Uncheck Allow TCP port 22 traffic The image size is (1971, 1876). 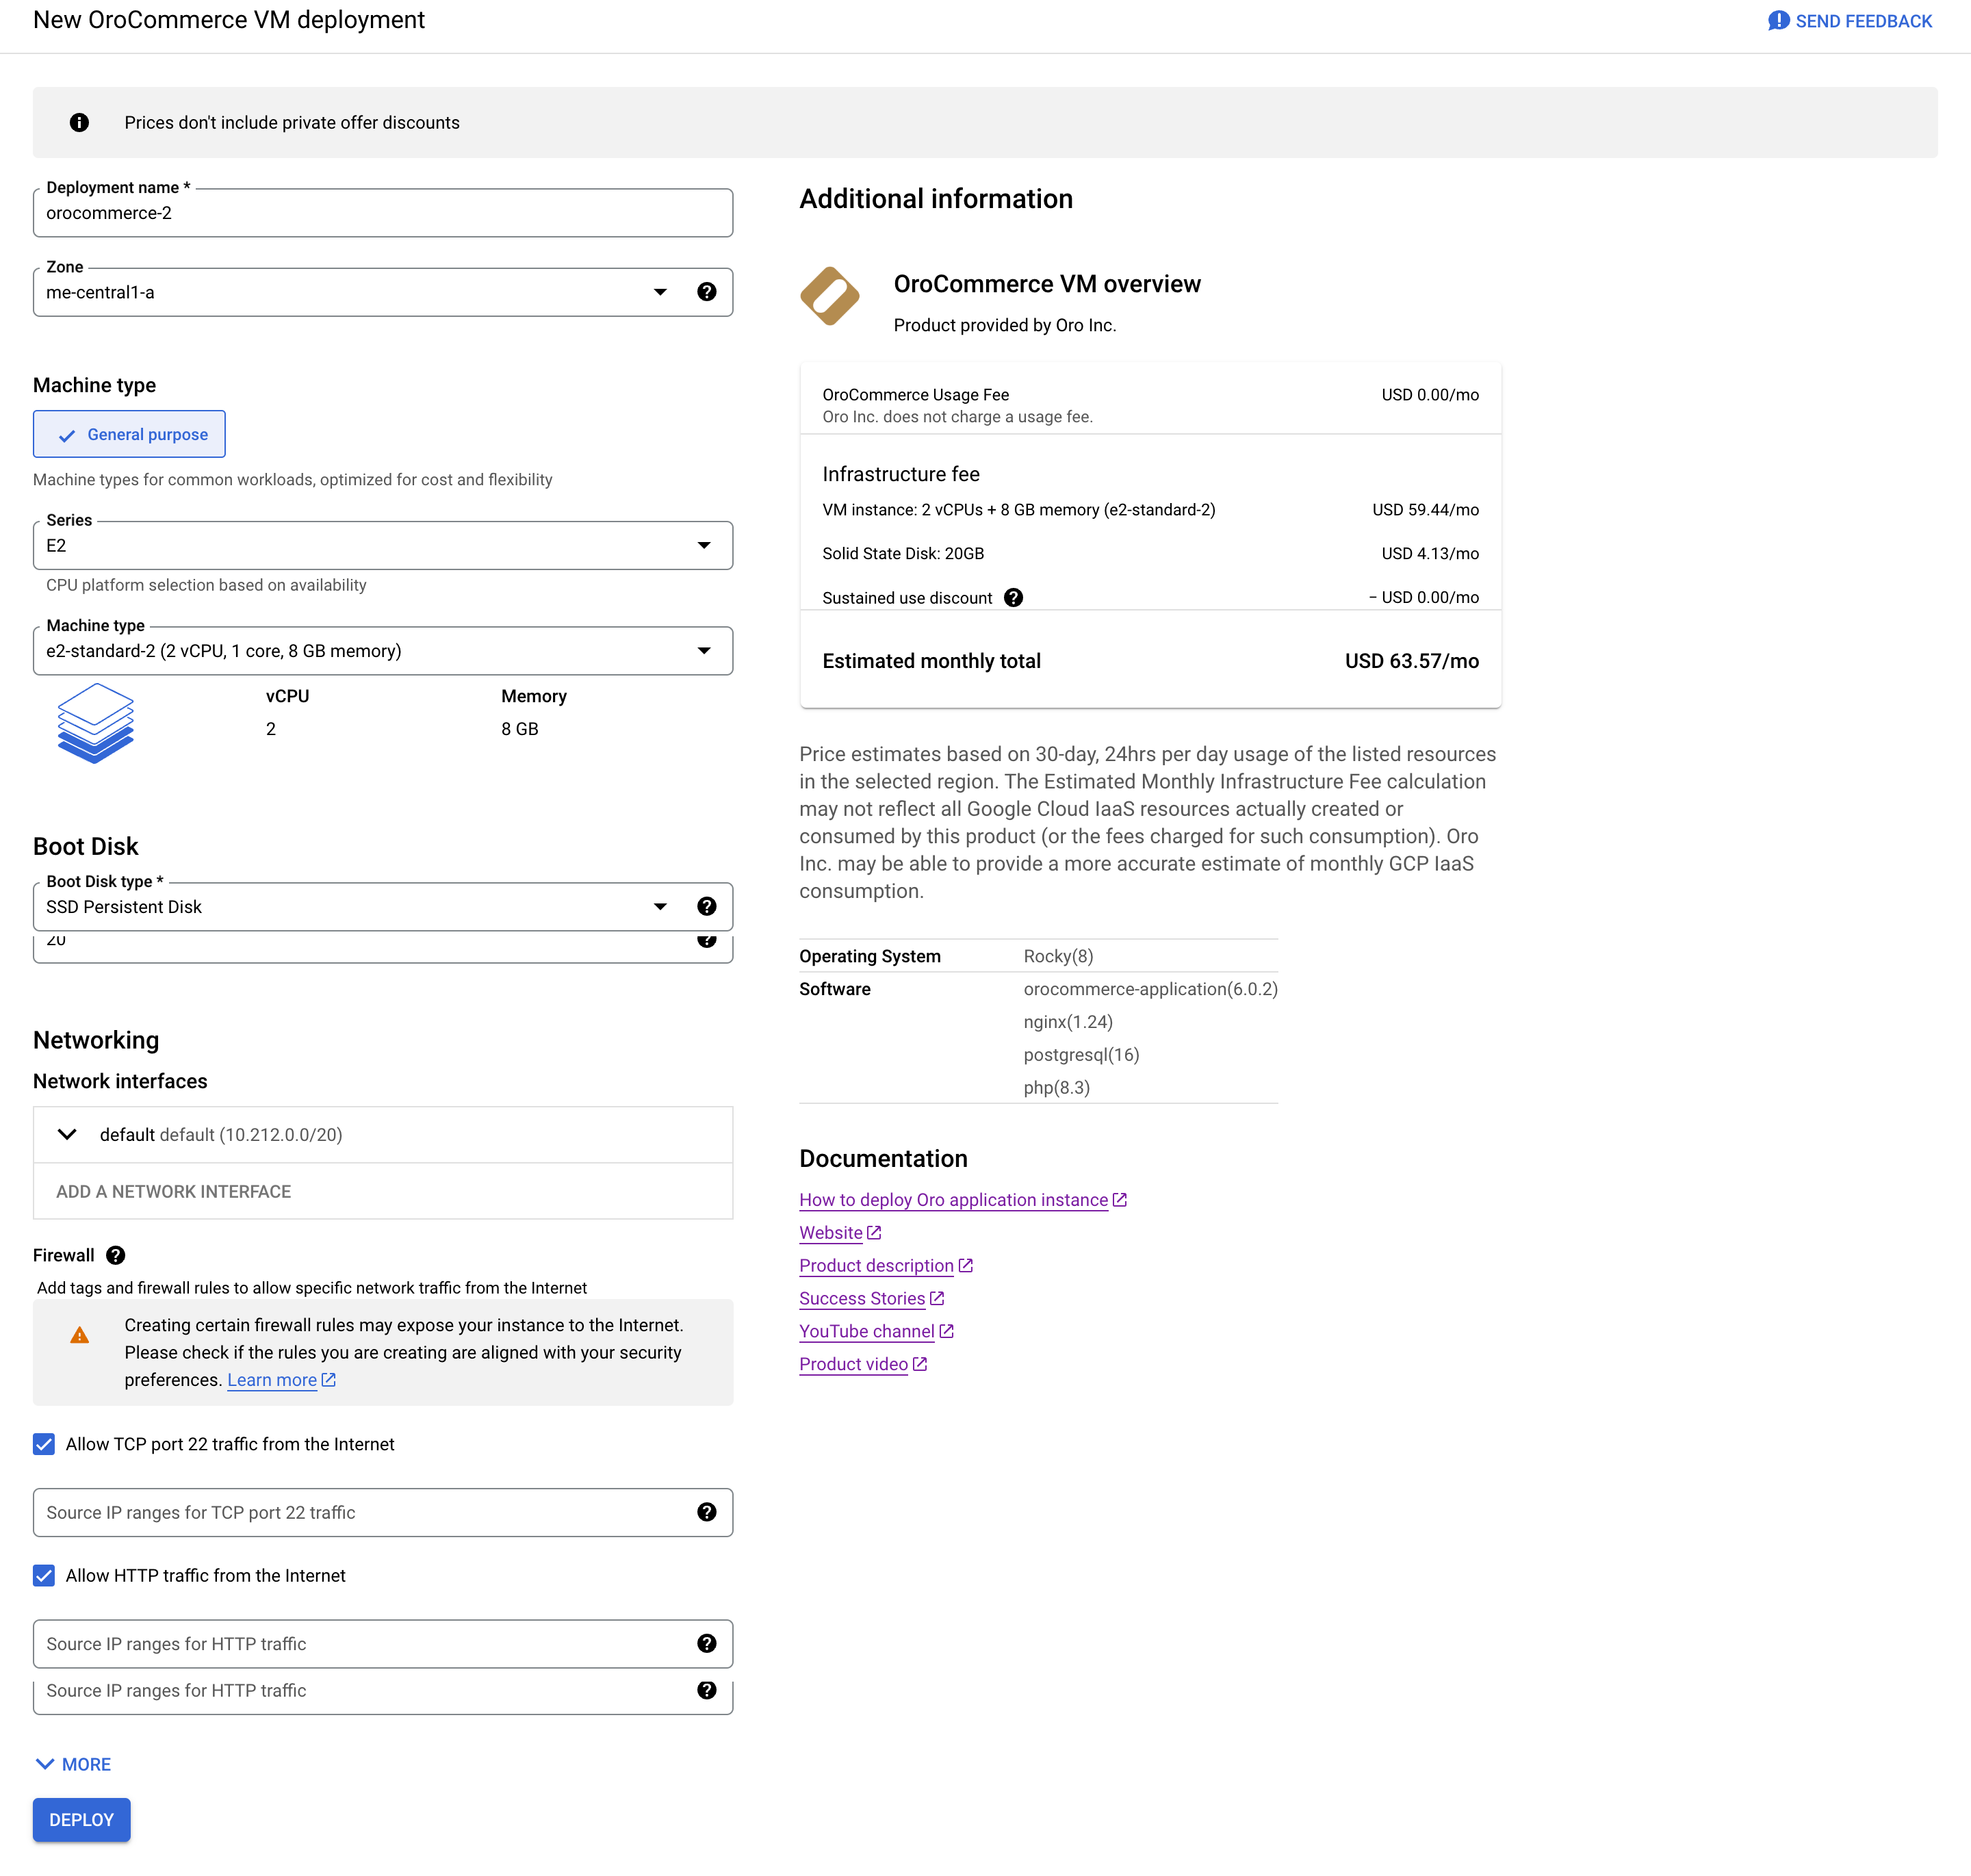click(44, 1444)
